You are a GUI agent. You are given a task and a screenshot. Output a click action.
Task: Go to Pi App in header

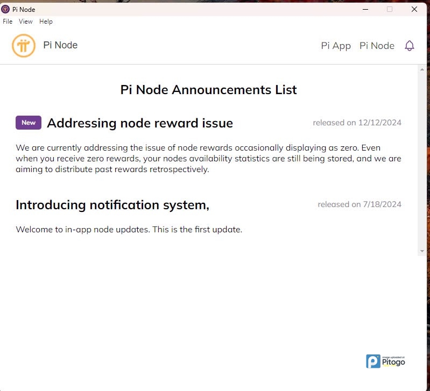(x=336, y=46)
